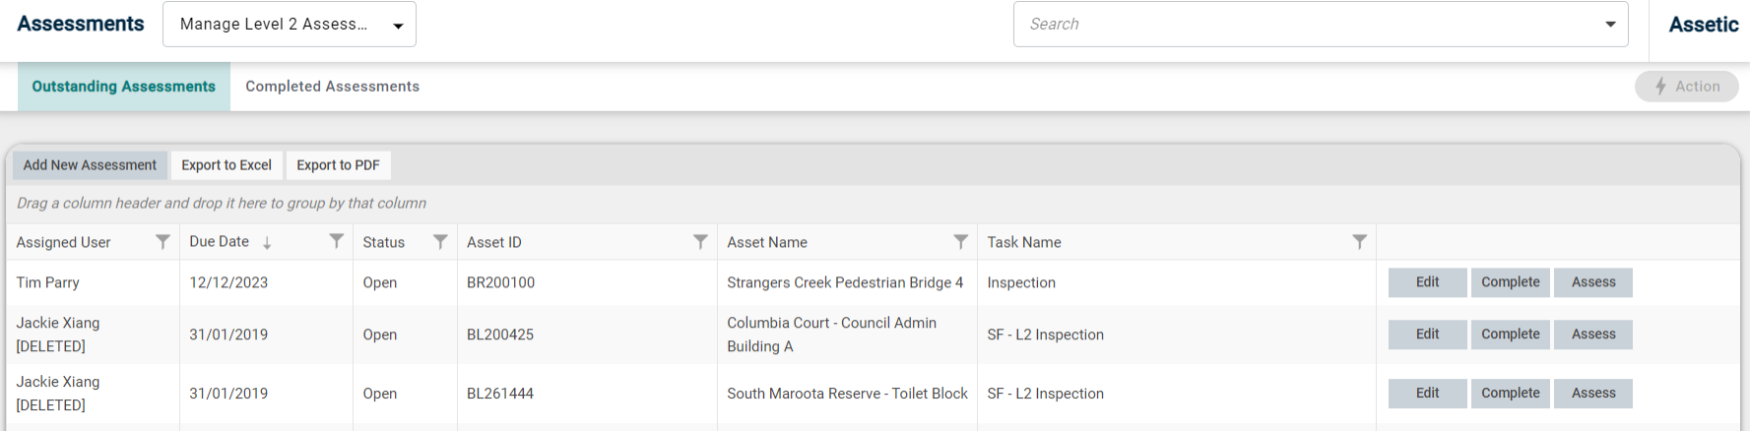Select the Outstanding Assessments tab
1750x431 pixels.
pos(124,87)
